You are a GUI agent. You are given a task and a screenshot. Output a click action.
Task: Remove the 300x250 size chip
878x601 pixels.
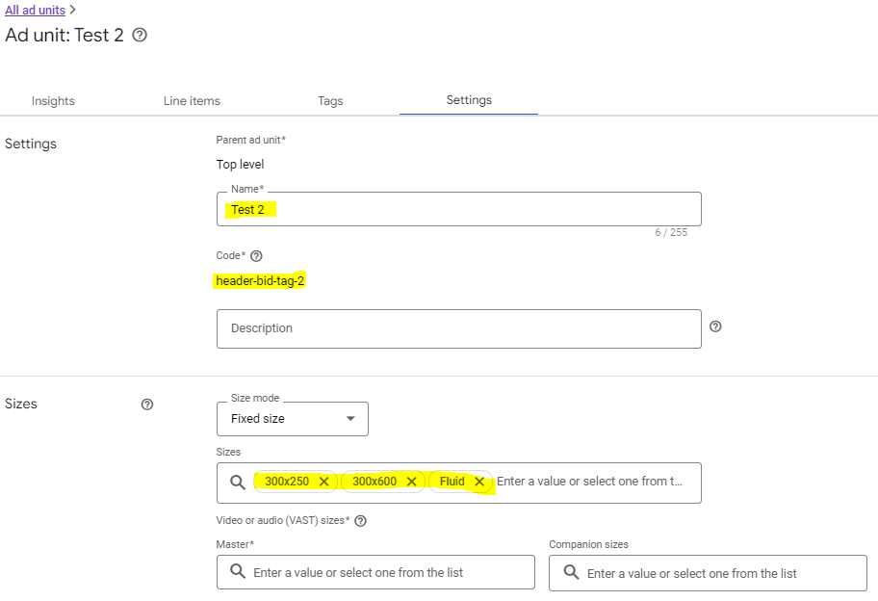pyautogui.click(x=323, y=482)
